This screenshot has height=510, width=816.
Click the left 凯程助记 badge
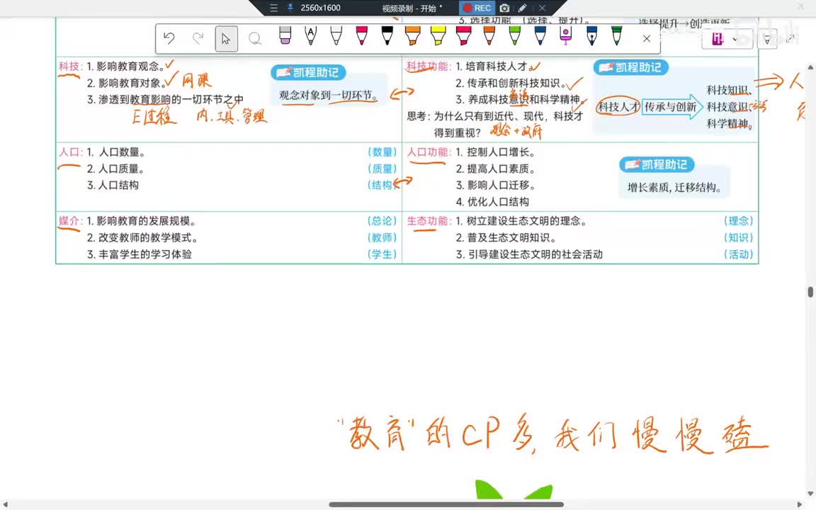tap(308, 72)
